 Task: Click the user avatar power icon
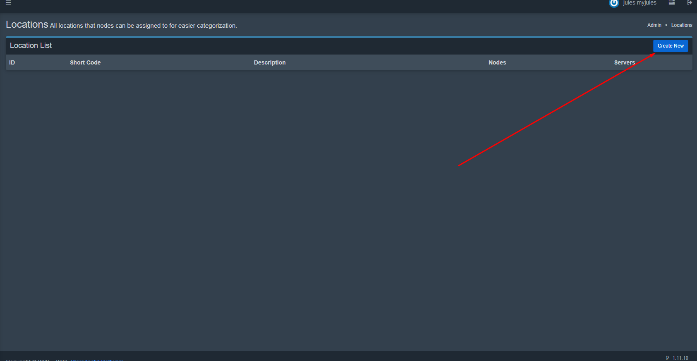tap(614, 3)
